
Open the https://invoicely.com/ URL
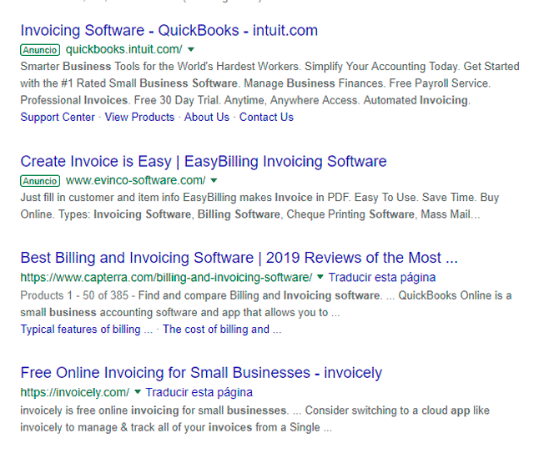75,393
